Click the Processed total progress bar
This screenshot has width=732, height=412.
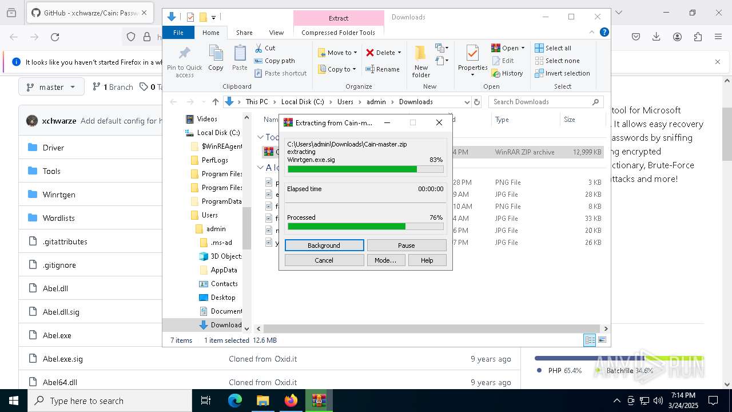pyautogui.click(x=365, y=227)
